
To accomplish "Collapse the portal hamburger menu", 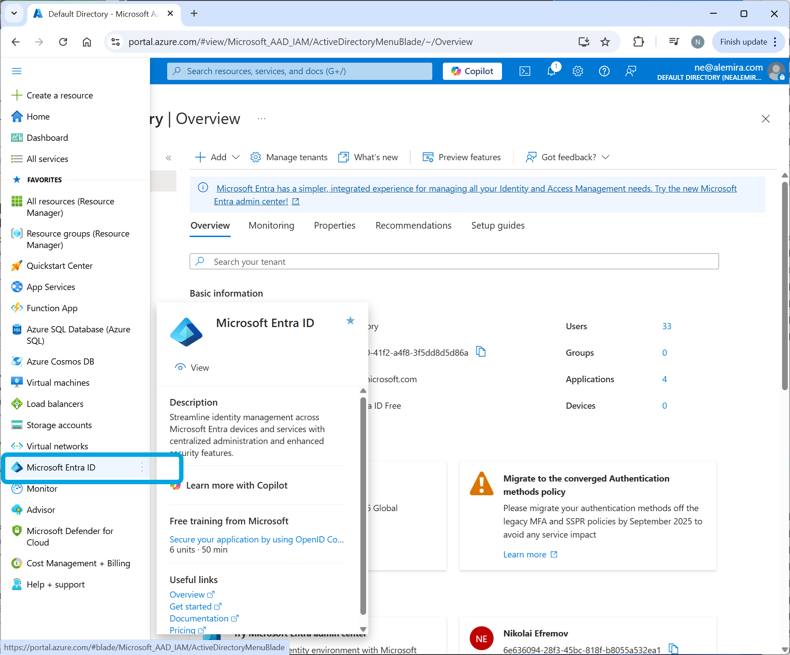I will pos(17,71).
